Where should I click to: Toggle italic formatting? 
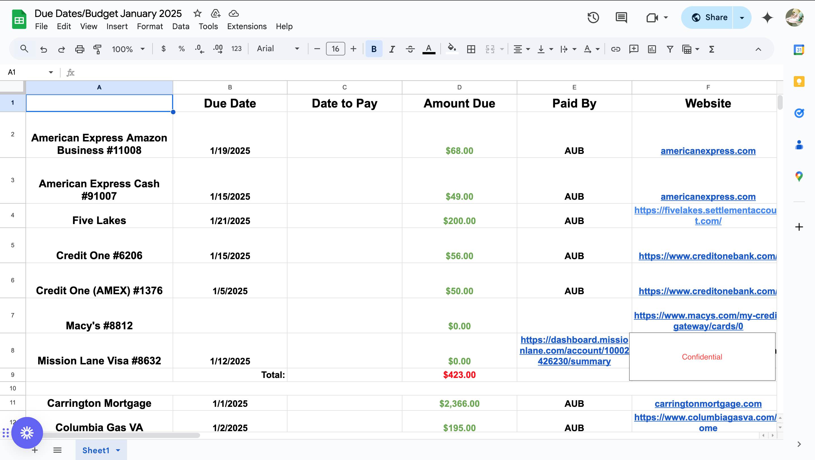[392, 49]
